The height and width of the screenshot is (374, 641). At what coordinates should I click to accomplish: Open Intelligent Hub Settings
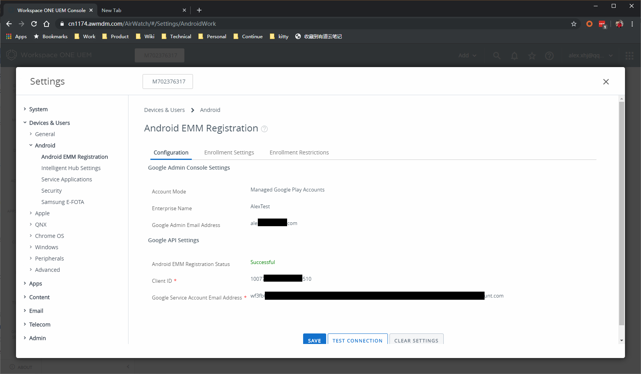point(71,168)
